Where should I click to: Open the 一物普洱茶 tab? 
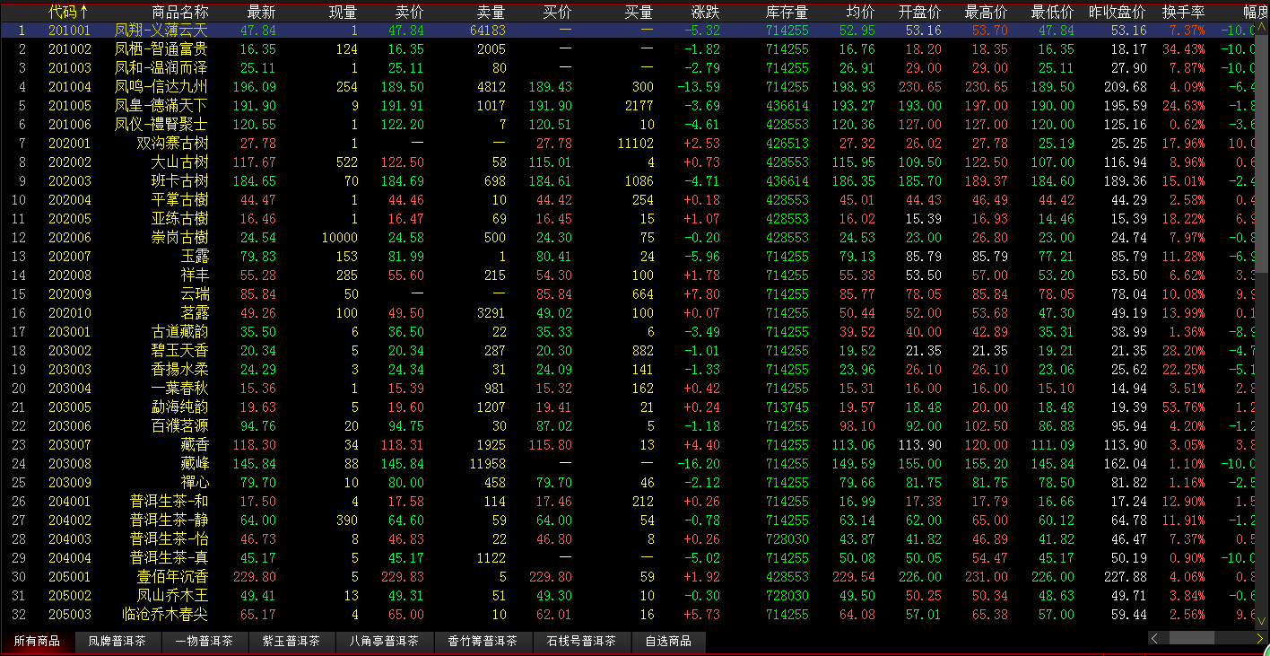point(204,642)
